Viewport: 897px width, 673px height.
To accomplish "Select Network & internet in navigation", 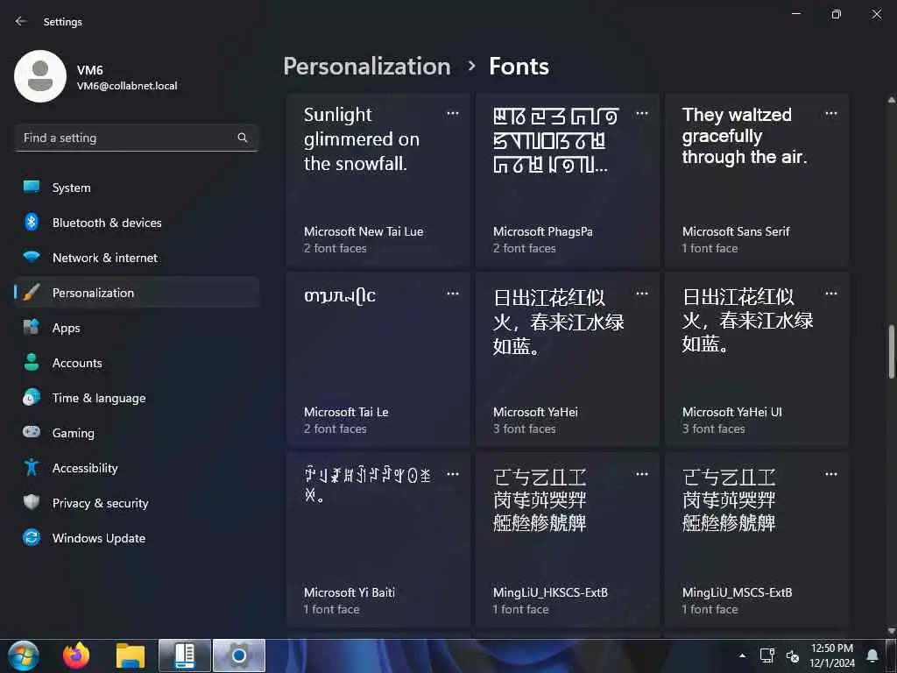I will point(137,258).
